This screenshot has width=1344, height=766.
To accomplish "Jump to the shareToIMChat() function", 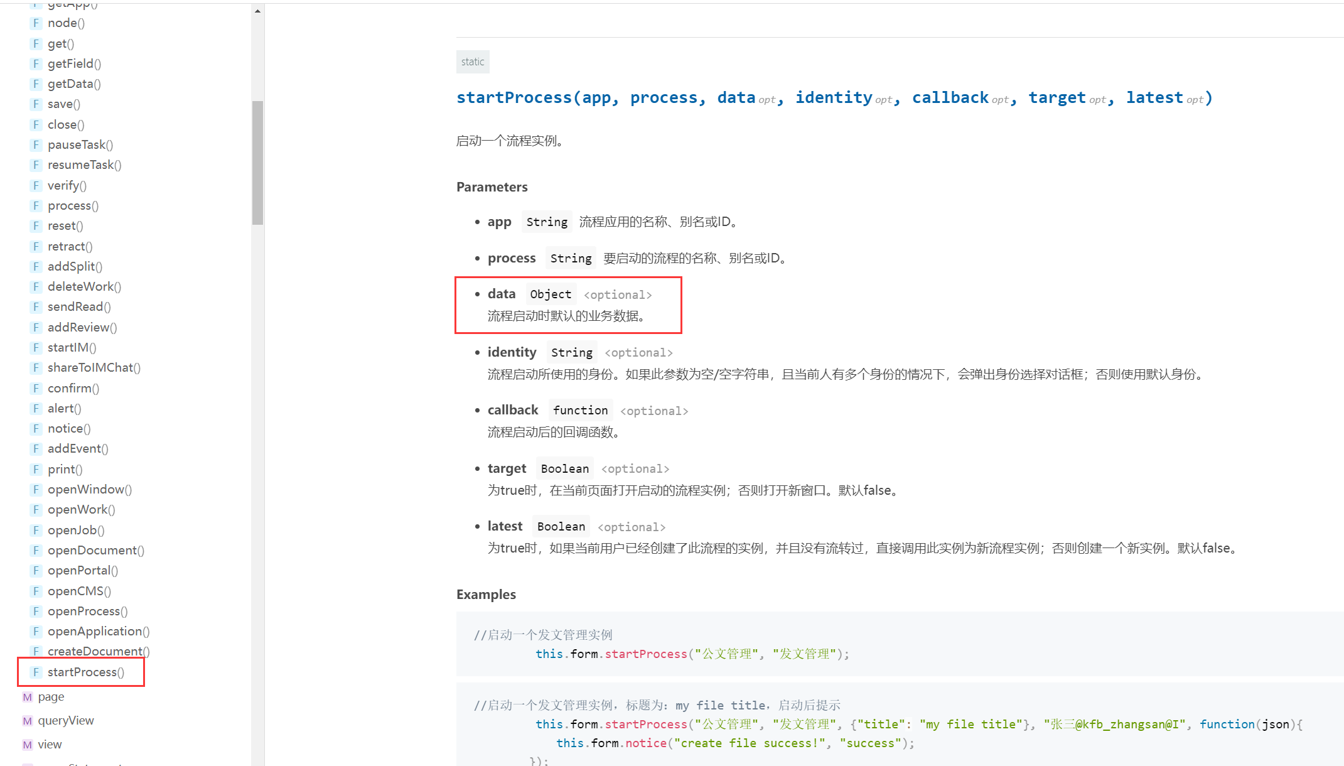I will 94,367.
